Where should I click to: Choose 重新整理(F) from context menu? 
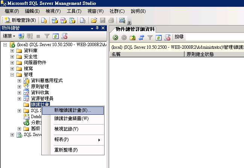tap(73, 150)
